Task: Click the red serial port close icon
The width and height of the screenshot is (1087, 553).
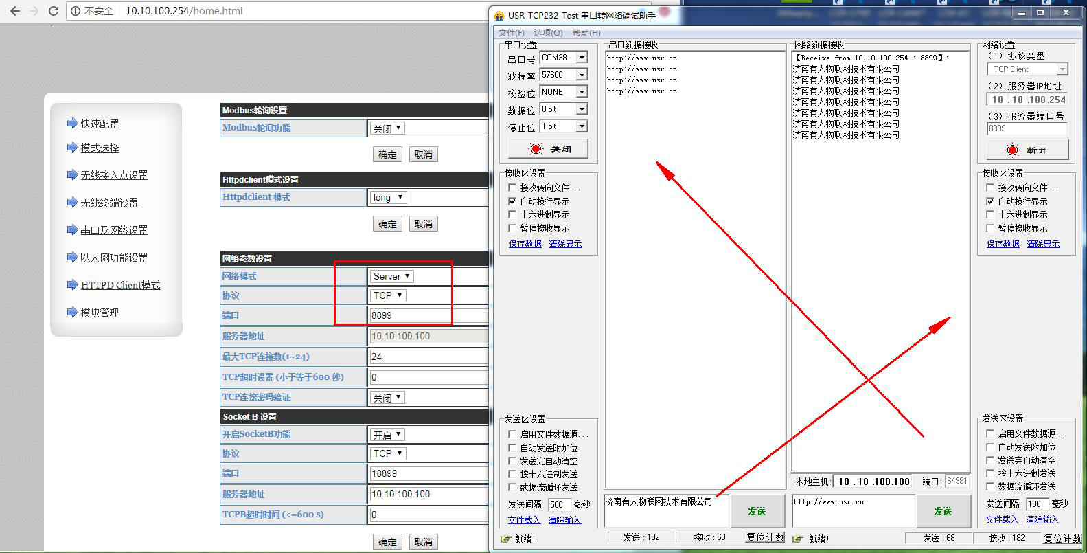Action: point(536,149)
